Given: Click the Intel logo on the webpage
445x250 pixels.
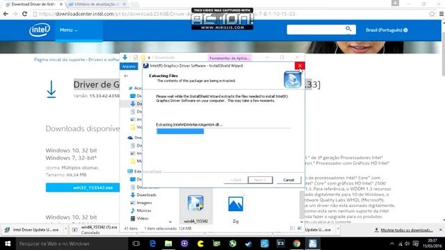Looking at the screenshot, I should click(x=40, y=30).
